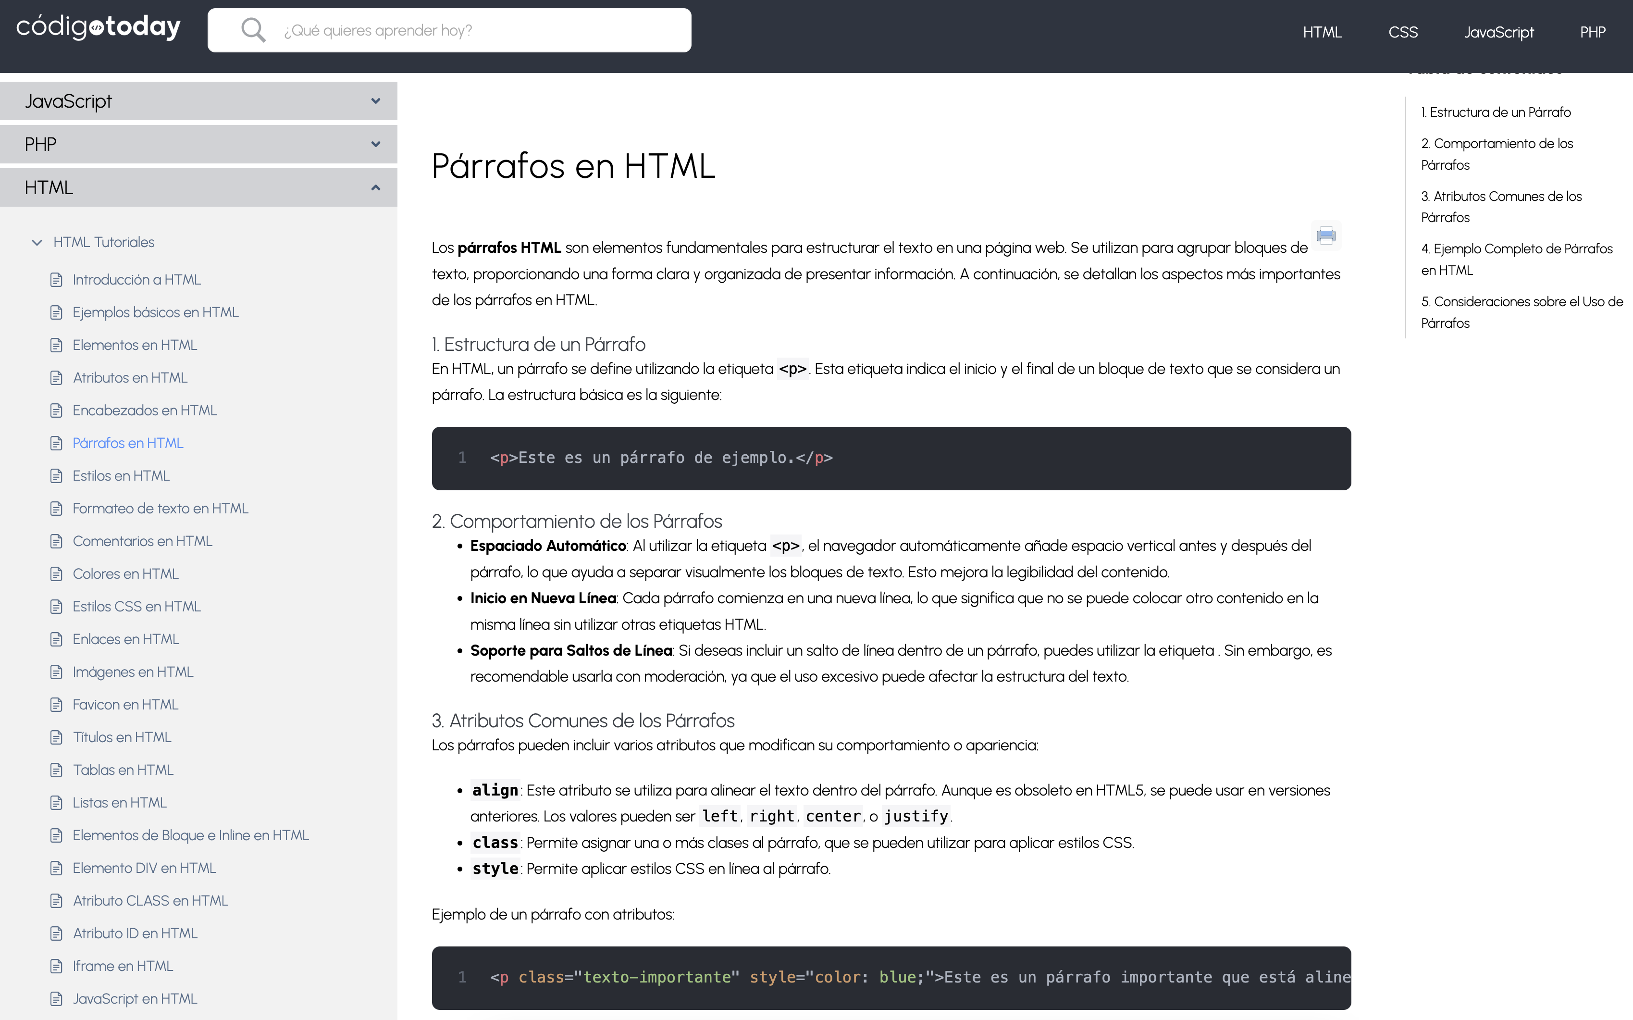
Task: Open Estilos CSS en HTML link
Action: click(x=137, y=607)
